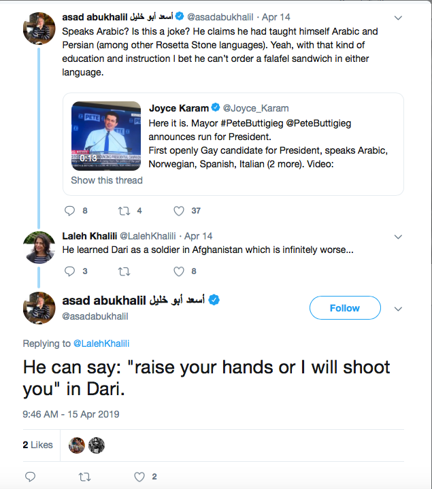
Task: Open the top tweet's options chevron
Action: [x=398, y=16]
